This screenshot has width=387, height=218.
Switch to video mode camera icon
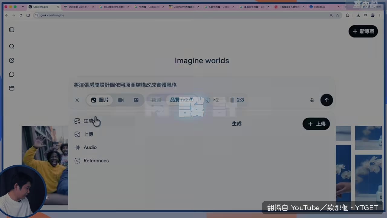point(121,100)
